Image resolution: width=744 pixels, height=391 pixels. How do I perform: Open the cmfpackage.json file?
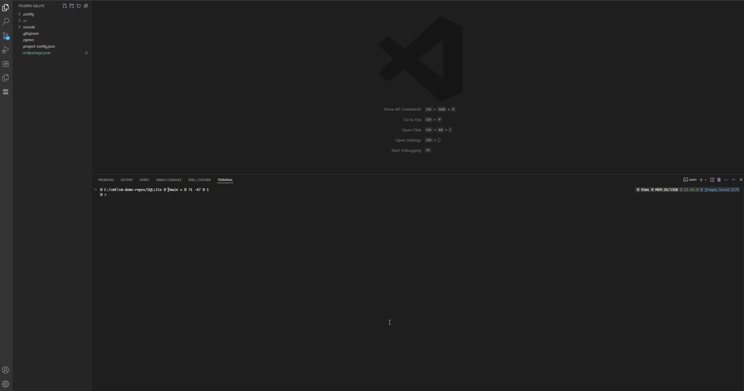[52, 53]
